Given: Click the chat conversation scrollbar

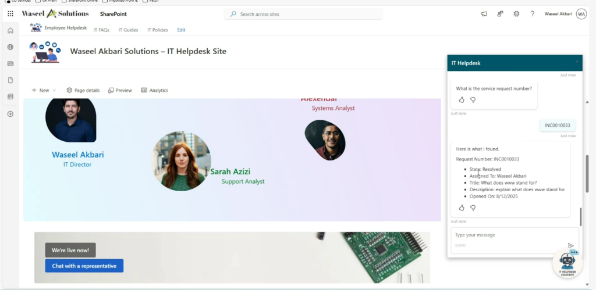Looking at the screenshot, I should tap(580, 217).
